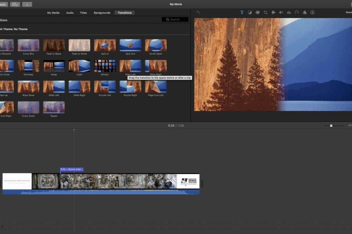Open the Stabilization camera tool
This screenshot has height=234, width=352.
[x=273, y=12]
